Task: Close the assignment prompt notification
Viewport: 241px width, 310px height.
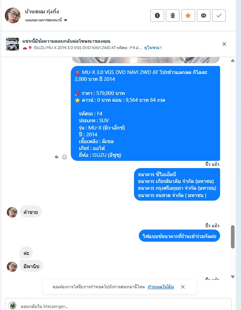Action: (183, 287)
